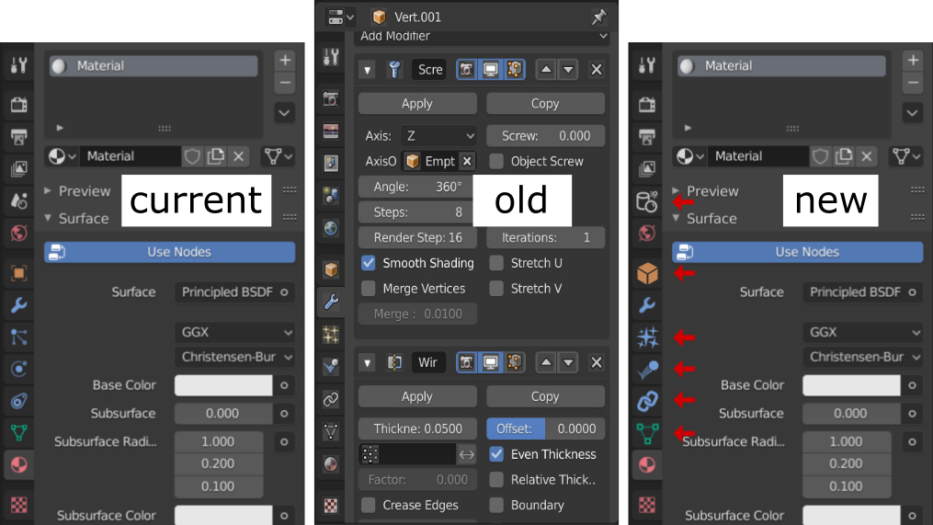The width and height of the screenshot is (933, 525).
Task: Open Object properties orange square in current panel
Action: (18, 273)
